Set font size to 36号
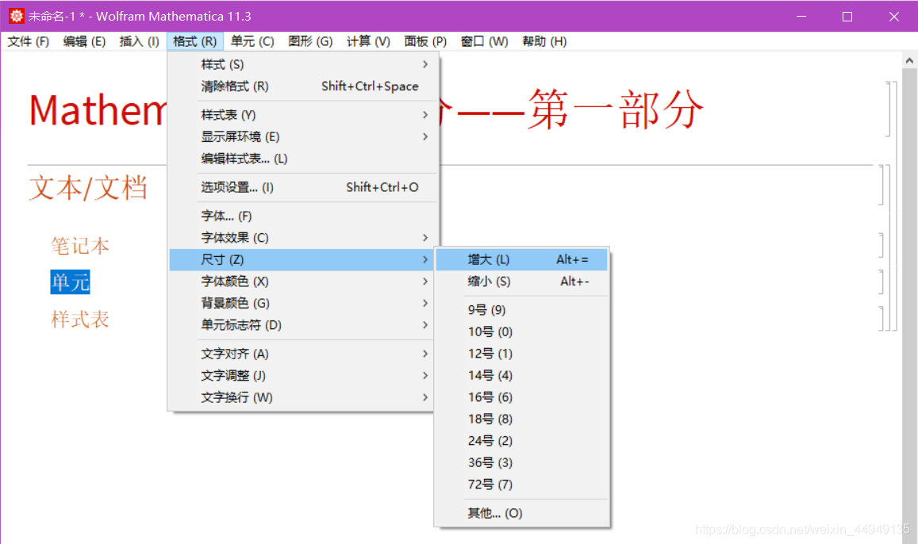Viewport: 918px width, 544px height. click(x=521, y=462)
